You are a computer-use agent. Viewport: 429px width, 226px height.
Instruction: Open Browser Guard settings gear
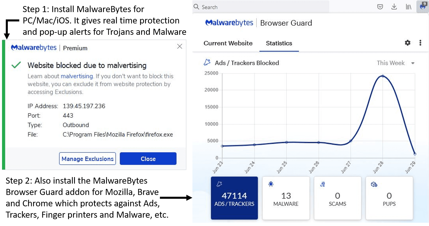(x=407, y=43)
